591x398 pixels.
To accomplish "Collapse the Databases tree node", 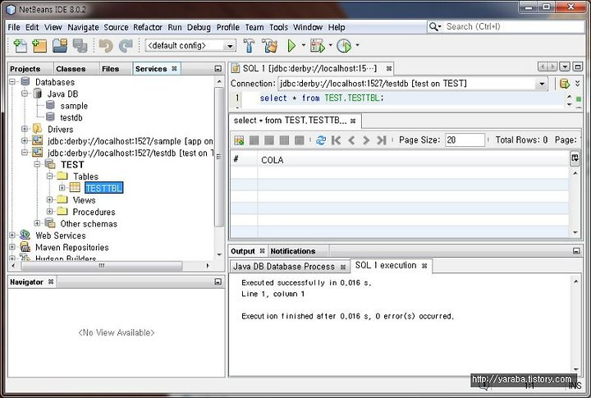I will click(x=12, y=82).
